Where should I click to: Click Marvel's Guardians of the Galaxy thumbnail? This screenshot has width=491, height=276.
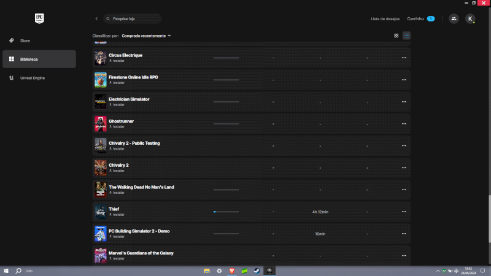point(100,255)
